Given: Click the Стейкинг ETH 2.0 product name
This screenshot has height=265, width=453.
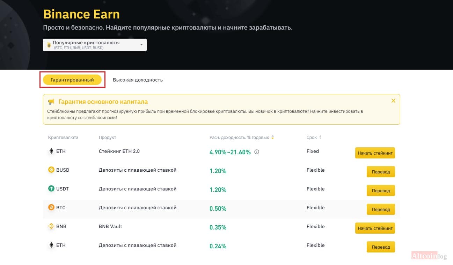Looking at the screenshot, I should click(119, 151).
